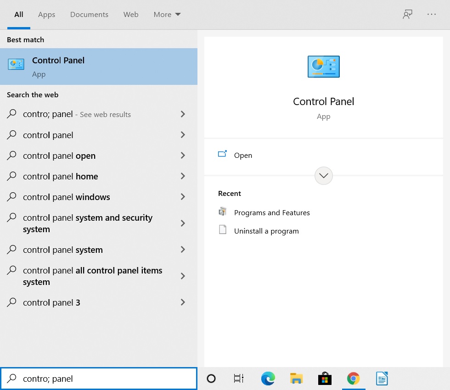The width and height of the screenshot is (450, 390).
Task: Open the document writer app in taskbar
Action: pos(382,379)
